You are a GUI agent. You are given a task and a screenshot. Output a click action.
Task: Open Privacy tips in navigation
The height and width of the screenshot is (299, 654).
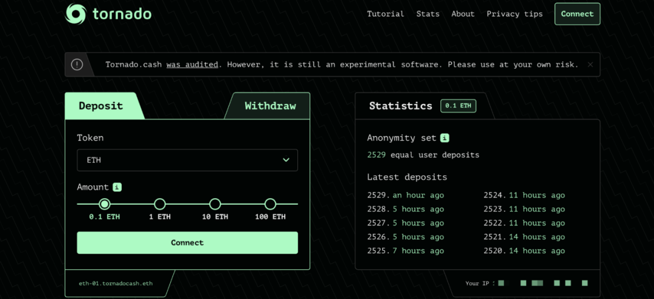click(515, 14)
